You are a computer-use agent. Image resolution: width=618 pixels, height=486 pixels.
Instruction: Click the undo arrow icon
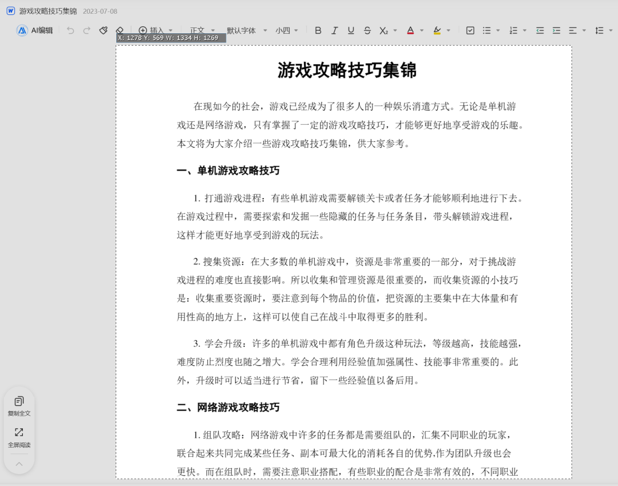click(70, 30)
